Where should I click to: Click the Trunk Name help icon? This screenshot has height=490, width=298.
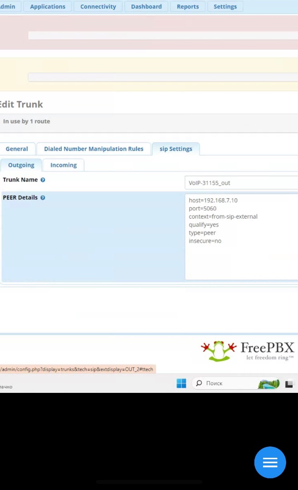[43, 180]
